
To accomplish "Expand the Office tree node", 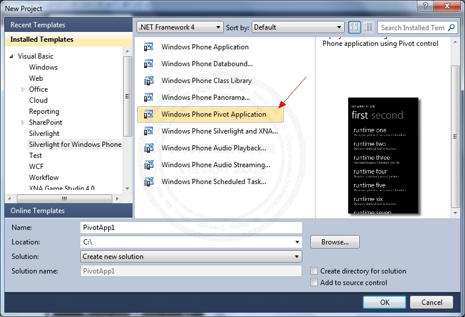I will coord(23,89).
